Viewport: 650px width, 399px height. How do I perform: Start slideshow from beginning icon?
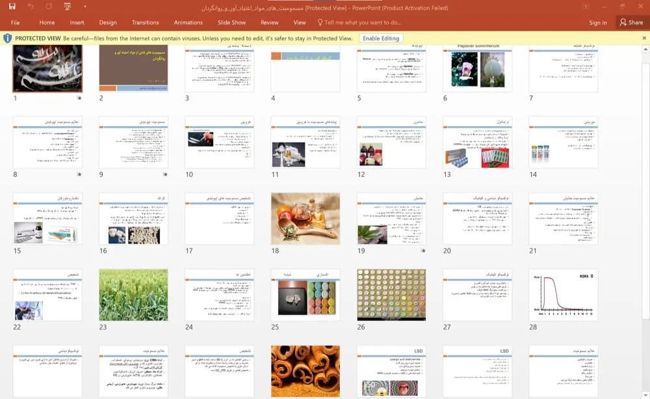tap(68, 7)
